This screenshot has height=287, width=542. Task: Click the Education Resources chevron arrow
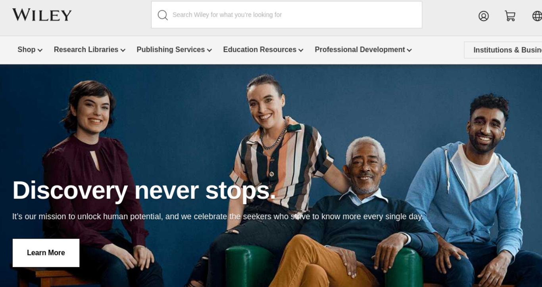pos(301,50)
